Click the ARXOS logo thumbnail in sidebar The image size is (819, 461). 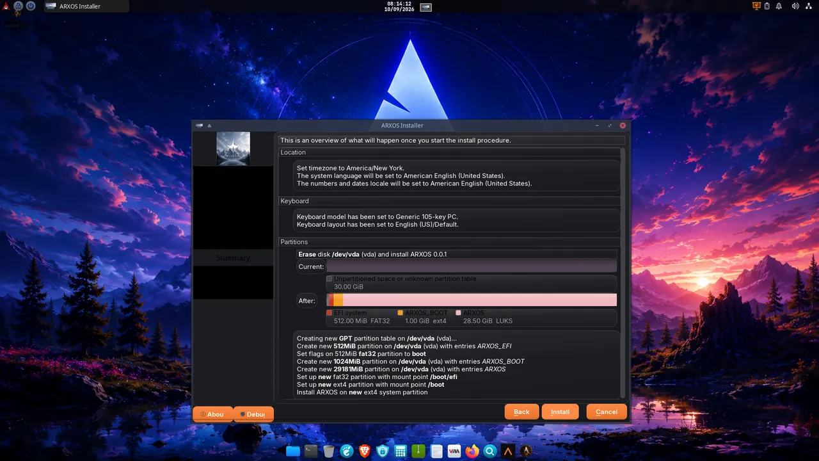pos(233,149)
